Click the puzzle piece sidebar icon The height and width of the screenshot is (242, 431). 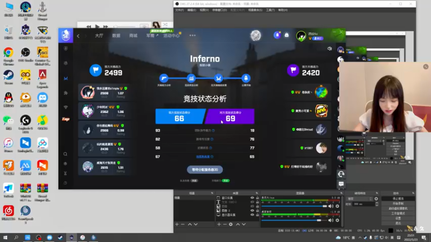[x=66, y=93]
